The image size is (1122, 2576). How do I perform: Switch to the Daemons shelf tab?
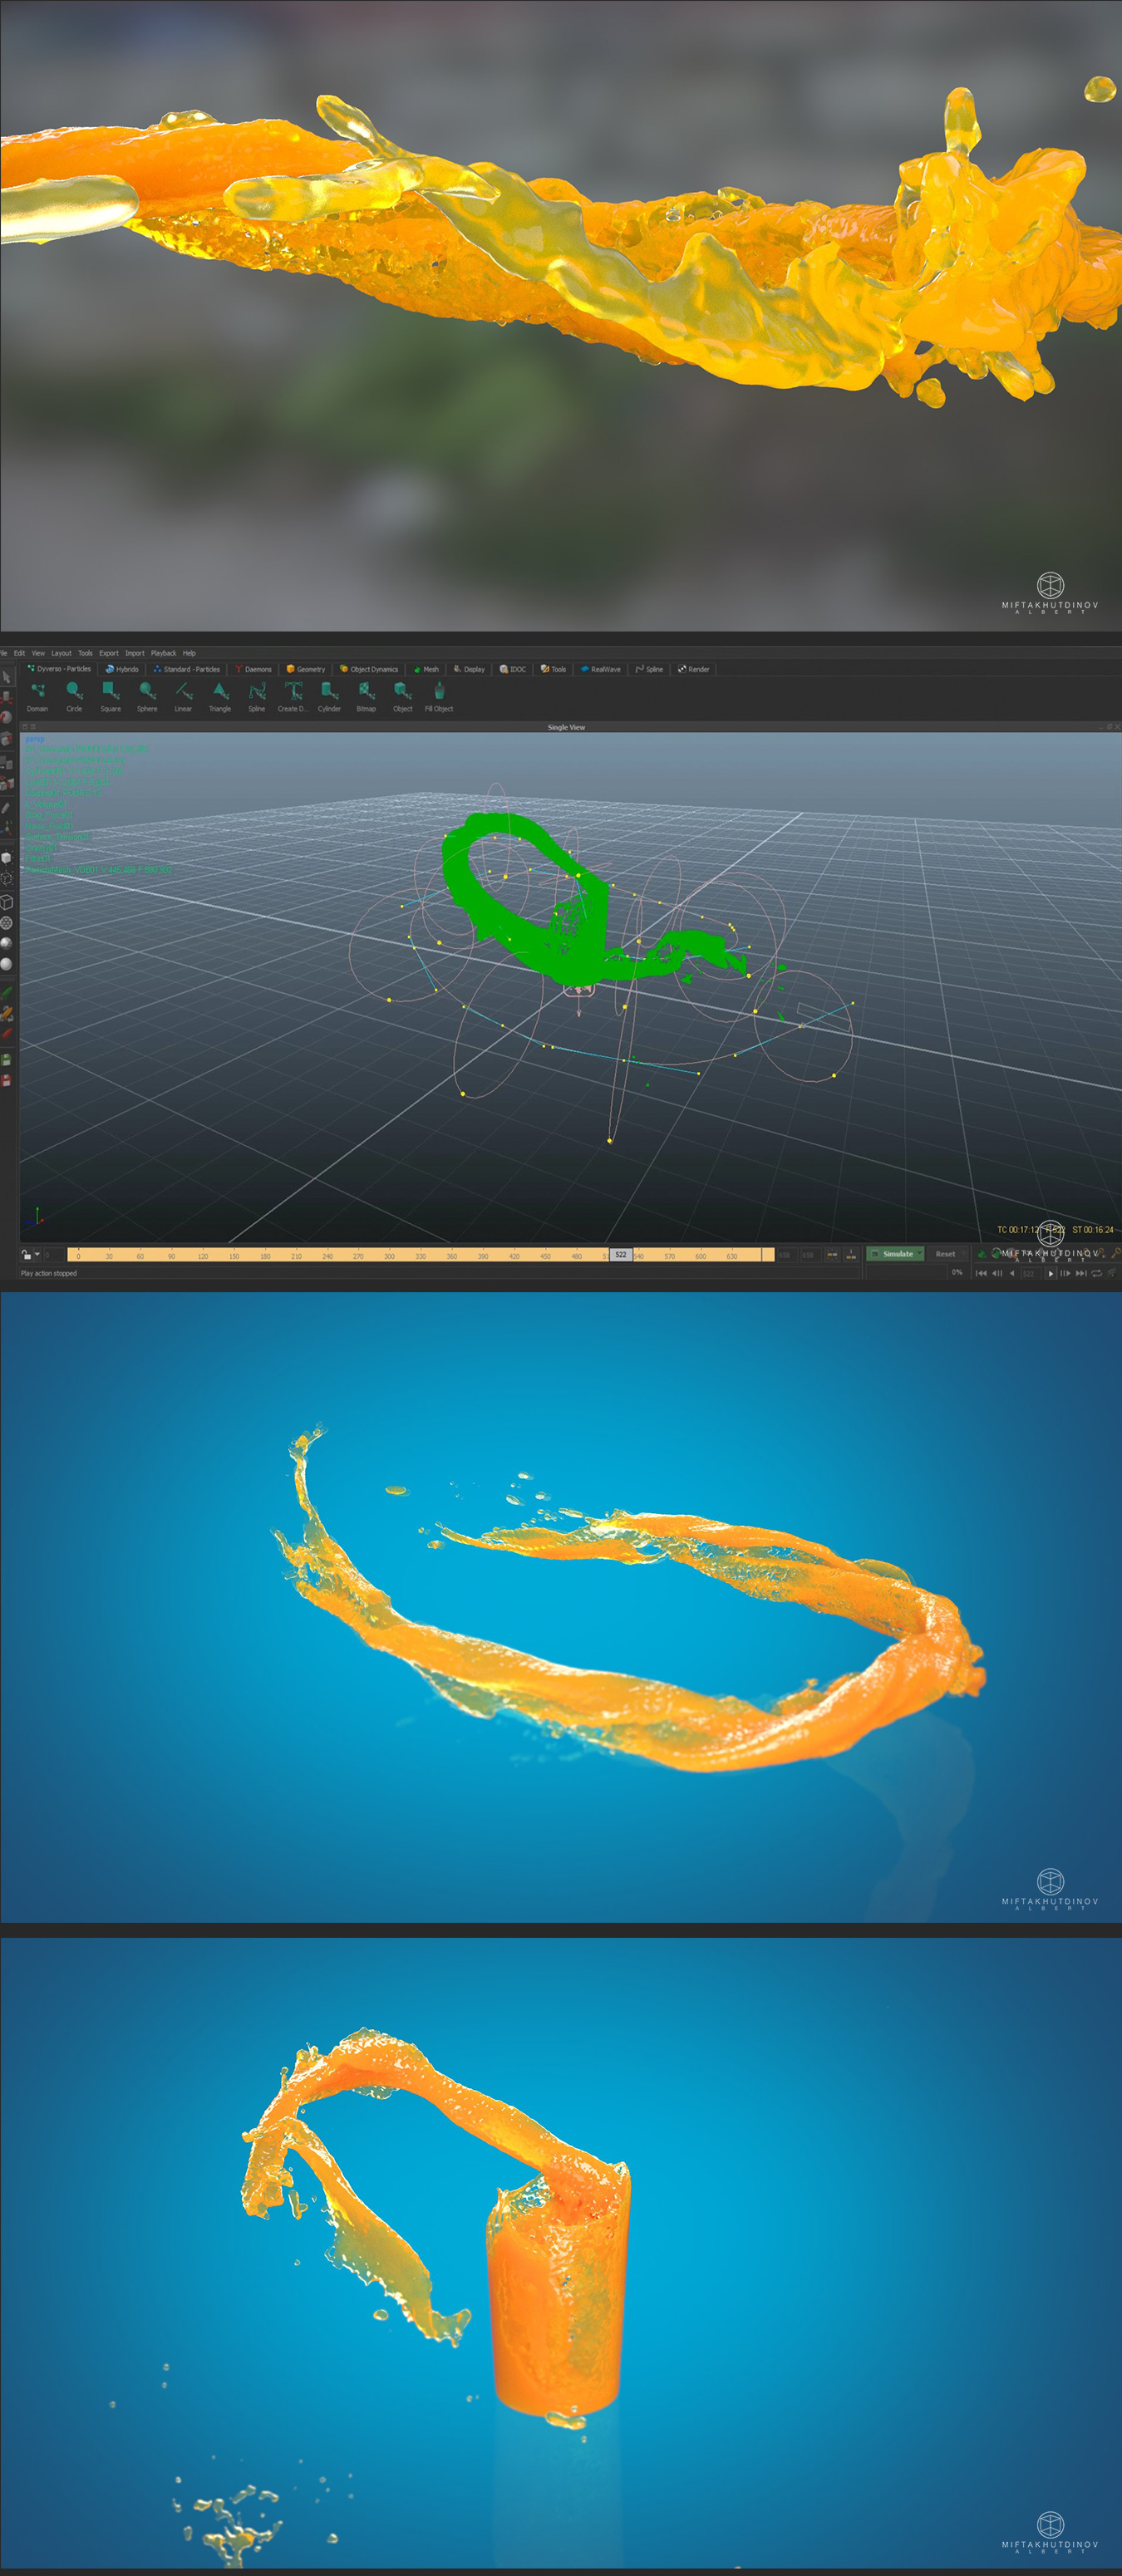tap(253, 669)
